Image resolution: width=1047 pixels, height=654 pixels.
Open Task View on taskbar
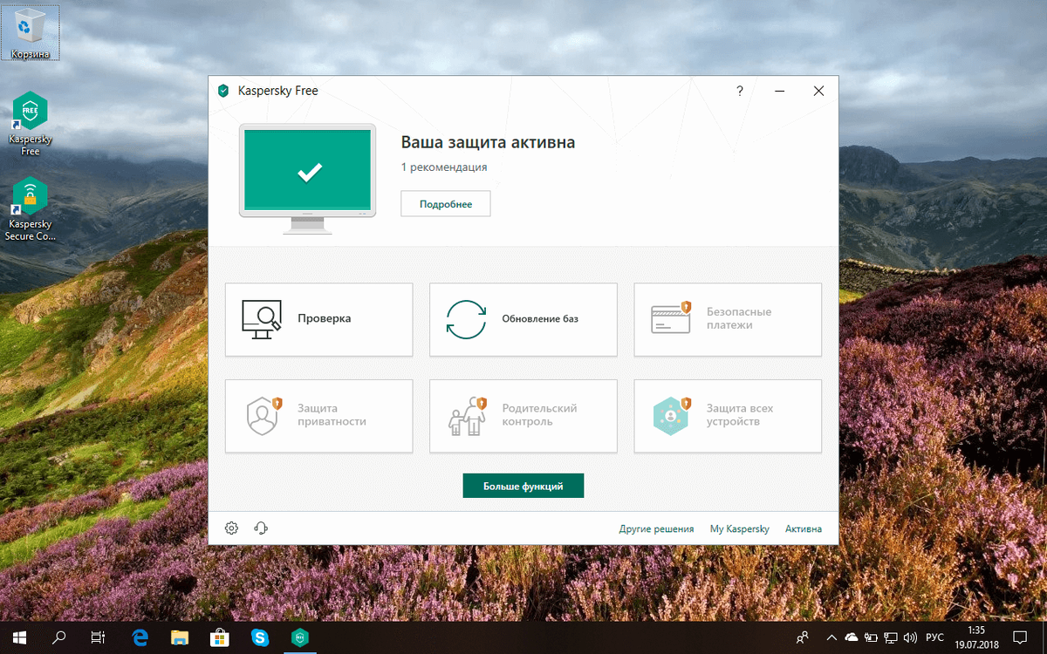pos(99,637)
